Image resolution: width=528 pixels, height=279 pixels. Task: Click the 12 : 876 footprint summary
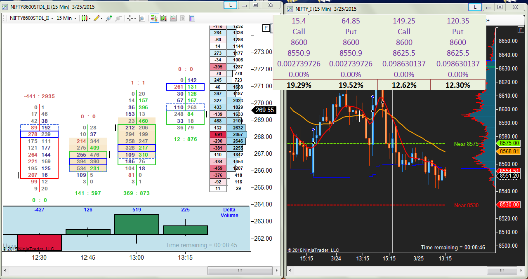(185, 139)
